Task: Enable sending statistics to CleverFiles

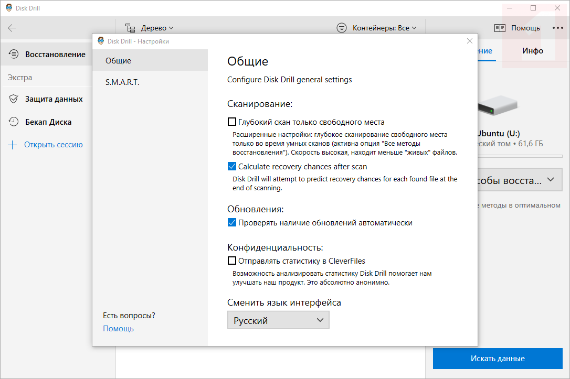Action: tap(232, 261)
